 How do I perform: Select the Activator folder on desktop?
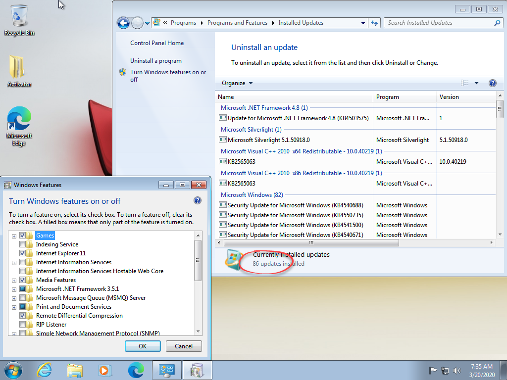19,71
